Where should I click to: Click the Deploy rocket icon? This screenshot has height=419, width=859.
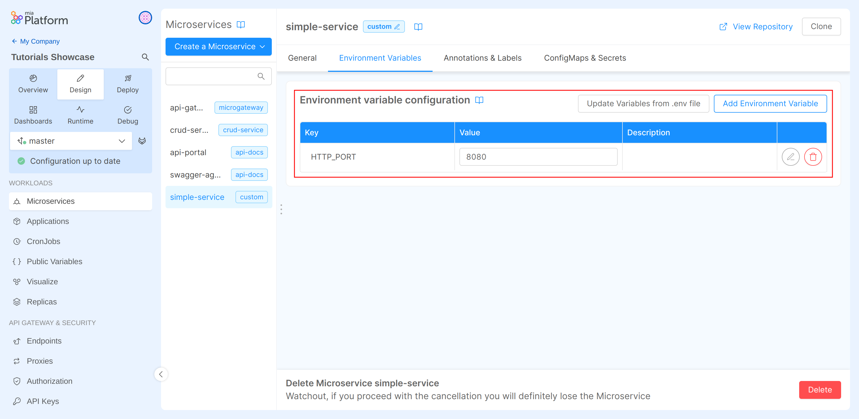(x=128, y=78)
